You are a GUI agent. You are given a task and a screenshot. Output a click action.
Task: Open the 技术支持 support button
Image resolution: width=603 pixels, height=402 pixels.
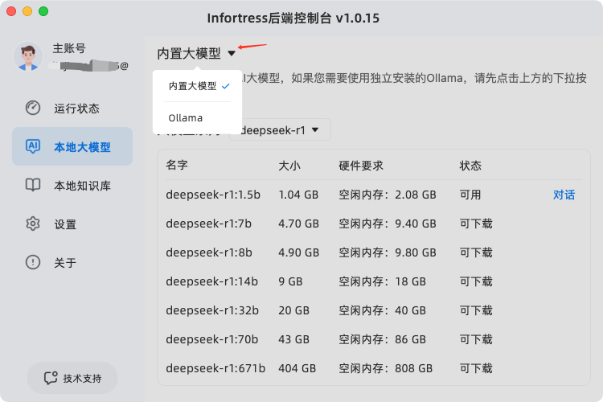click(72, 378)
